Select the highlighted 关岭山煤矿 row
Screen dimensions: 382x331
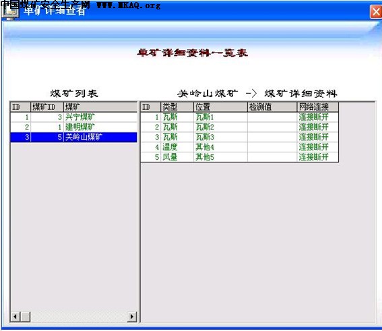pyautogui.click(x=73, y=138)
